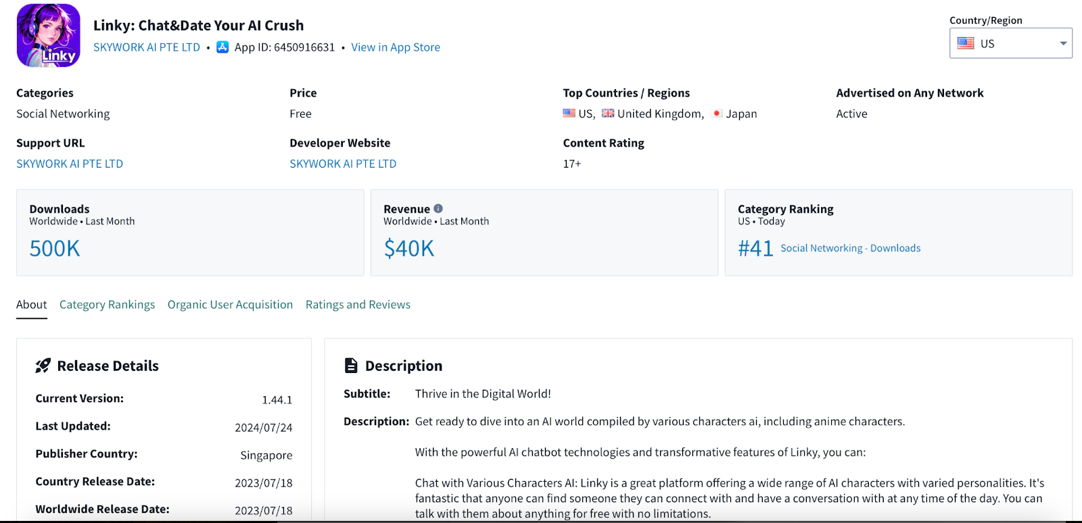
Task: Click the Social Networking category value
Action: tap(63, 114)
